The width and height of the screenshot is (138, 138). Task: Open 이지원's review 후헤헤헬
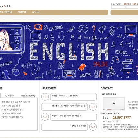[64, 127]
